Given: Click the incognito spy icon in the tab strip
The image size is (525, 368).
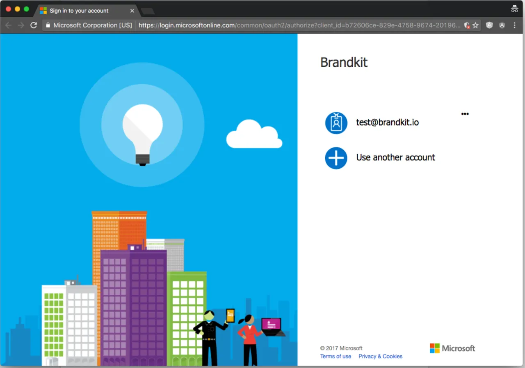Looking at the screenshot, I should click(x=514, y=8).
